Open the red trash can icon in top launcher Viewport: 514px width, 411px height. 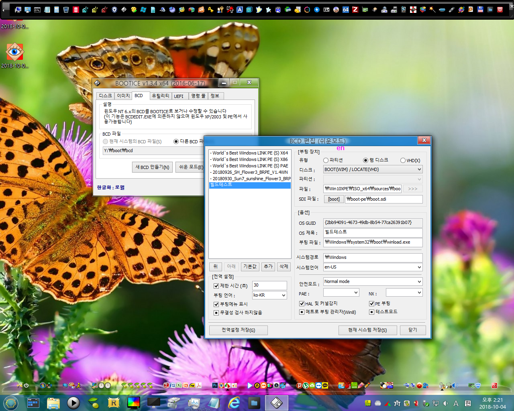coord(76,10)
